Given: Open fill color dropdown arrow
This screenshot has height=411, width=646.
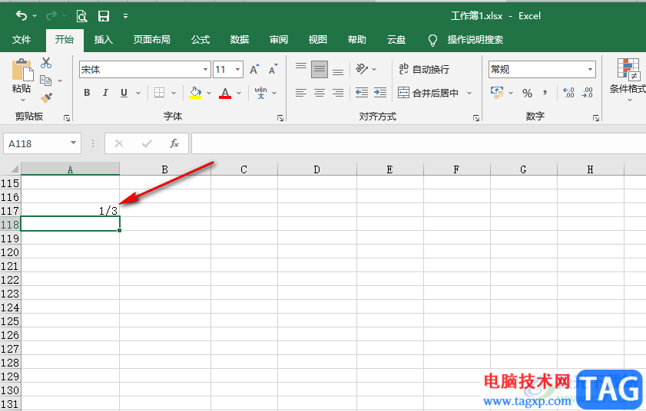Looking at the screenshot, I should (209, 93).
